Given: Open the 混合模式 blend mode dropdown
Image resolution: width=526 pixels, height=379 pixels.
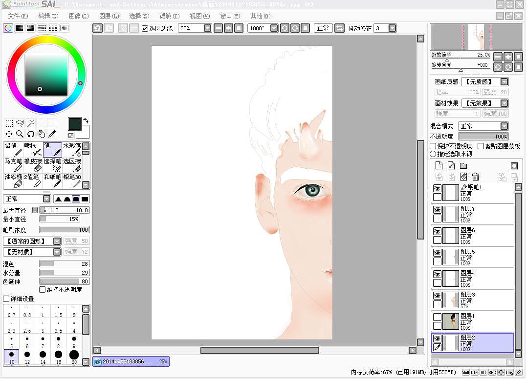Looking at the screenshot, I should click(x=504, y=126).
